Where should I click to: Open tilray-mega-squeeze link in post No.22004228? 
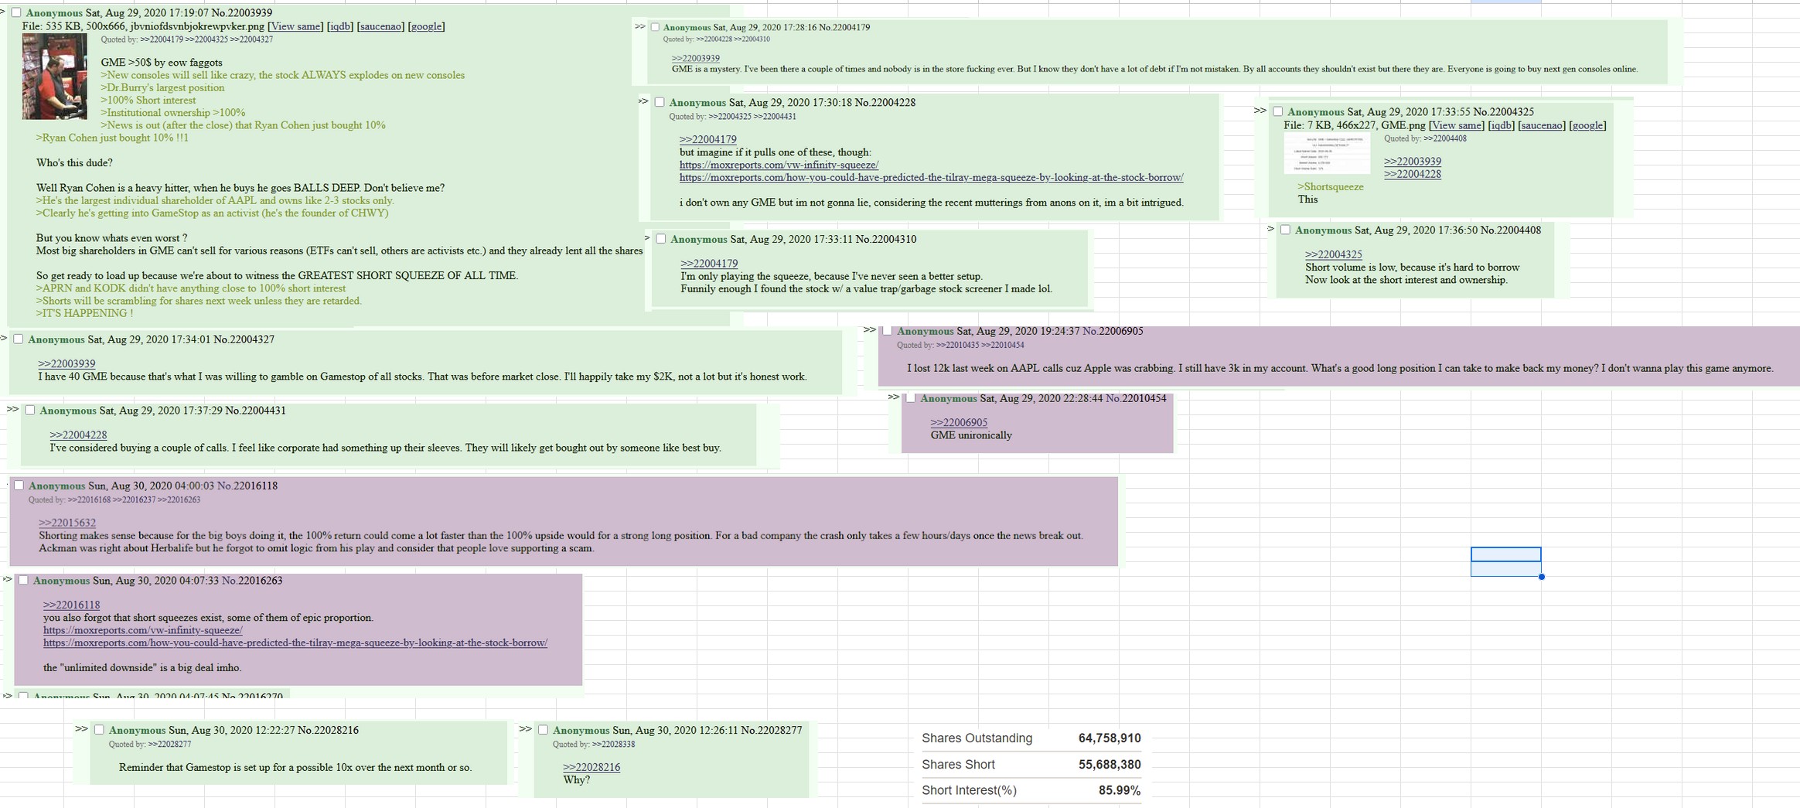click(931, 177)
